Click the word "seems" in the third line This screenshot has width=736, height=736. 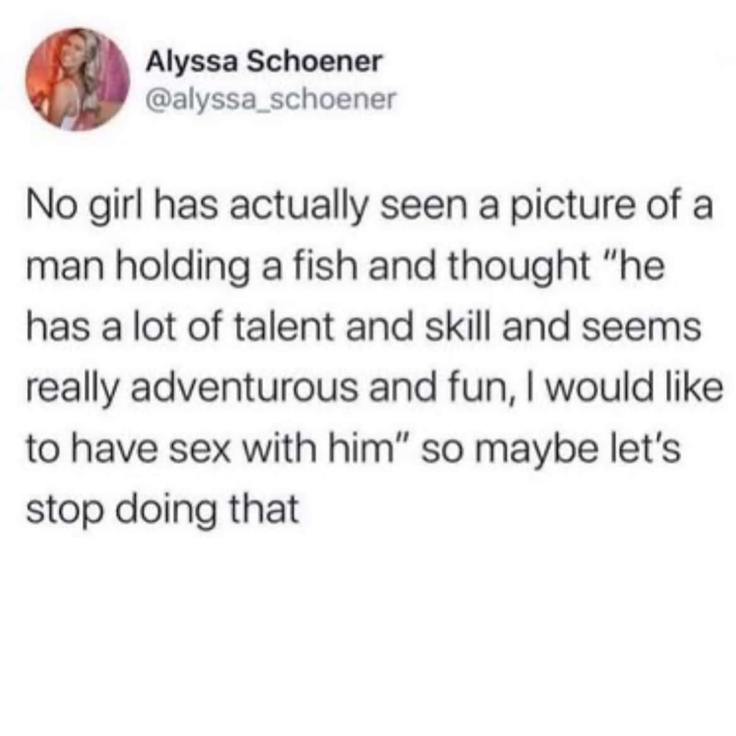click(642, 327)
